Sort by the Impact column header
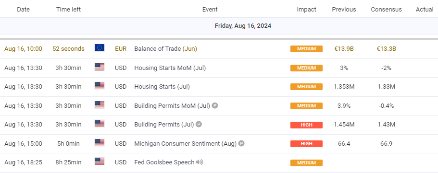Image resolution: width=438 pixels, height=173 pixels. (x=306, y=10)
